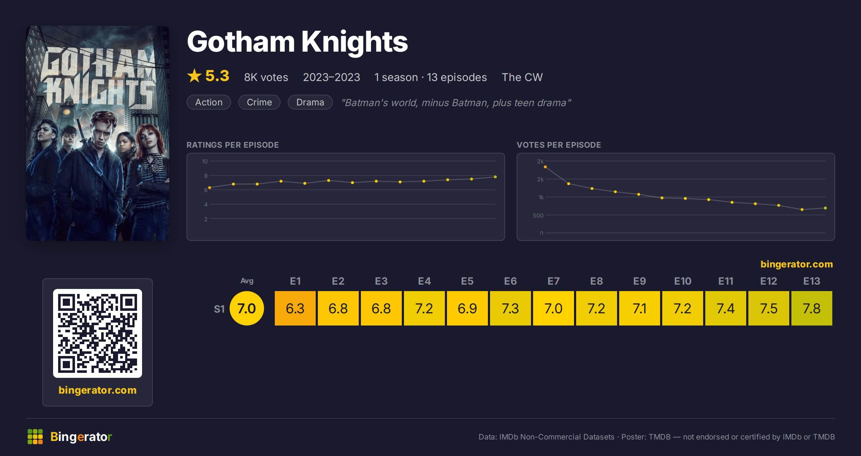Select the Drama genre tag
Screen dimensions: 861x456
pyautogui.click(x=310, y=102)
